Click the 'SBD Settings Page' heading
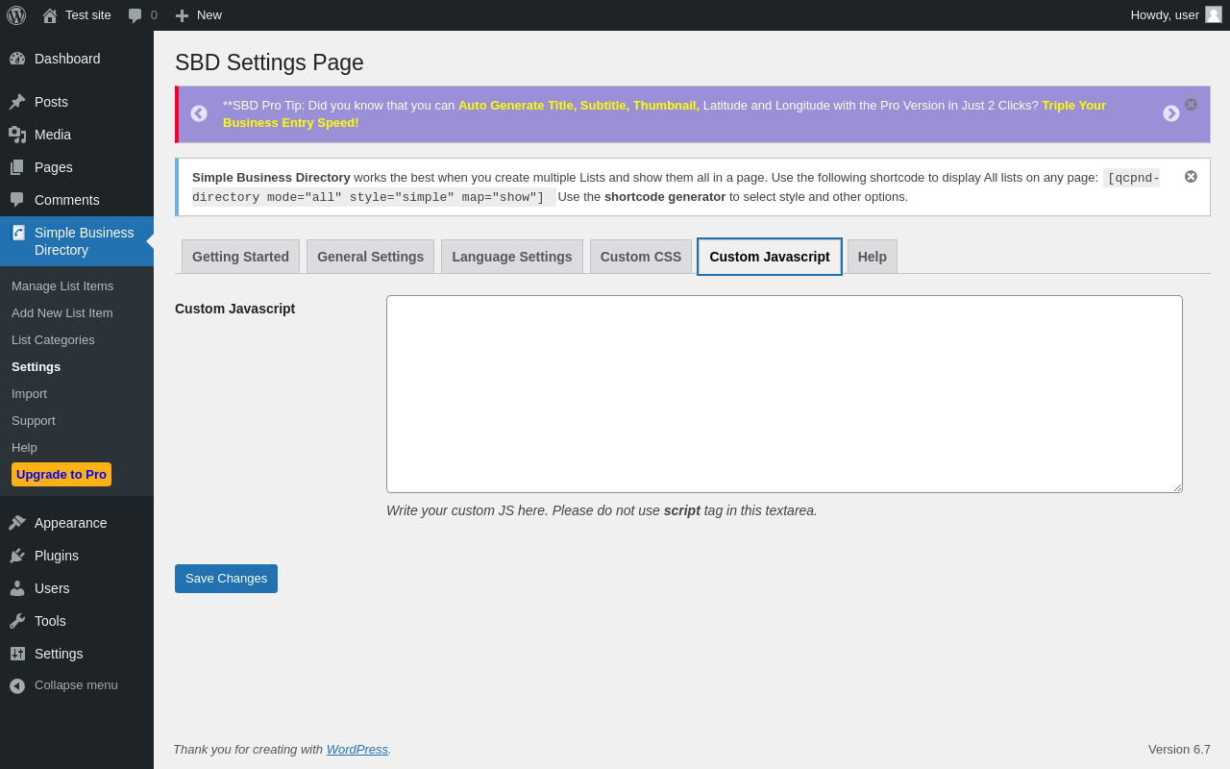 [x=269, y=62]
